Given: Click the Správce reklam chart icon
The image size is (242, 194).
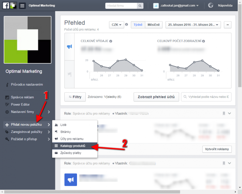Looking at the screenshot, I should point(7,97).
